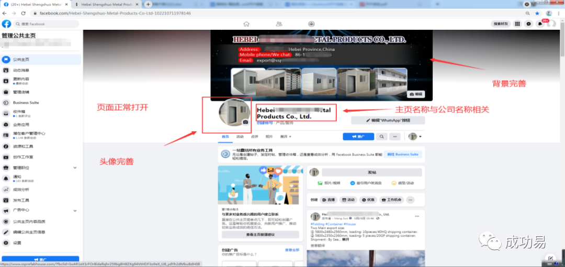The width and height of the screenshot is (565, 267).
Task: Click 活动 create event chip
Action: (x=348, y=200)
